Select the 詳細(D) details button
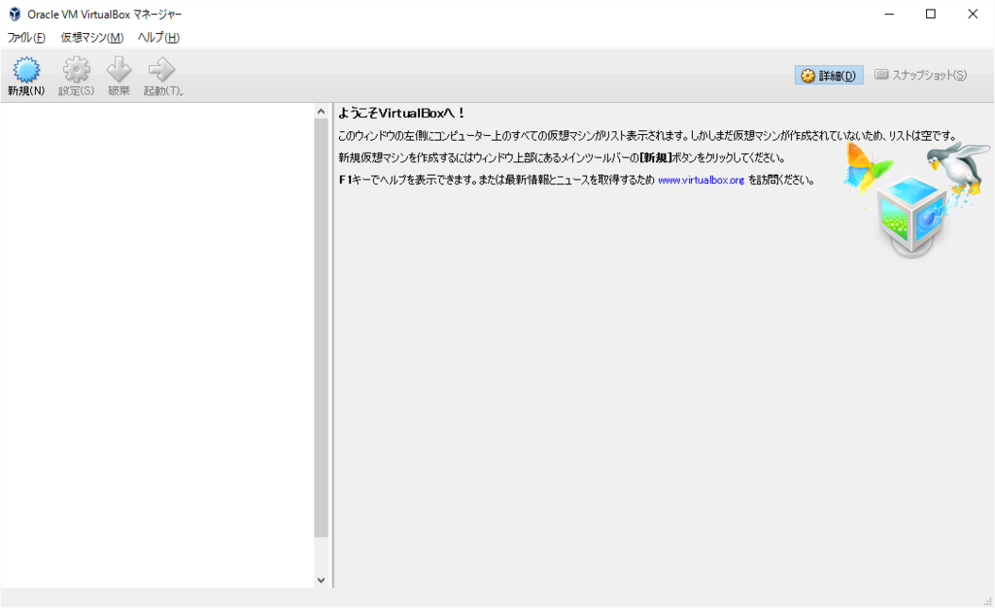 (x=829, y=76)
